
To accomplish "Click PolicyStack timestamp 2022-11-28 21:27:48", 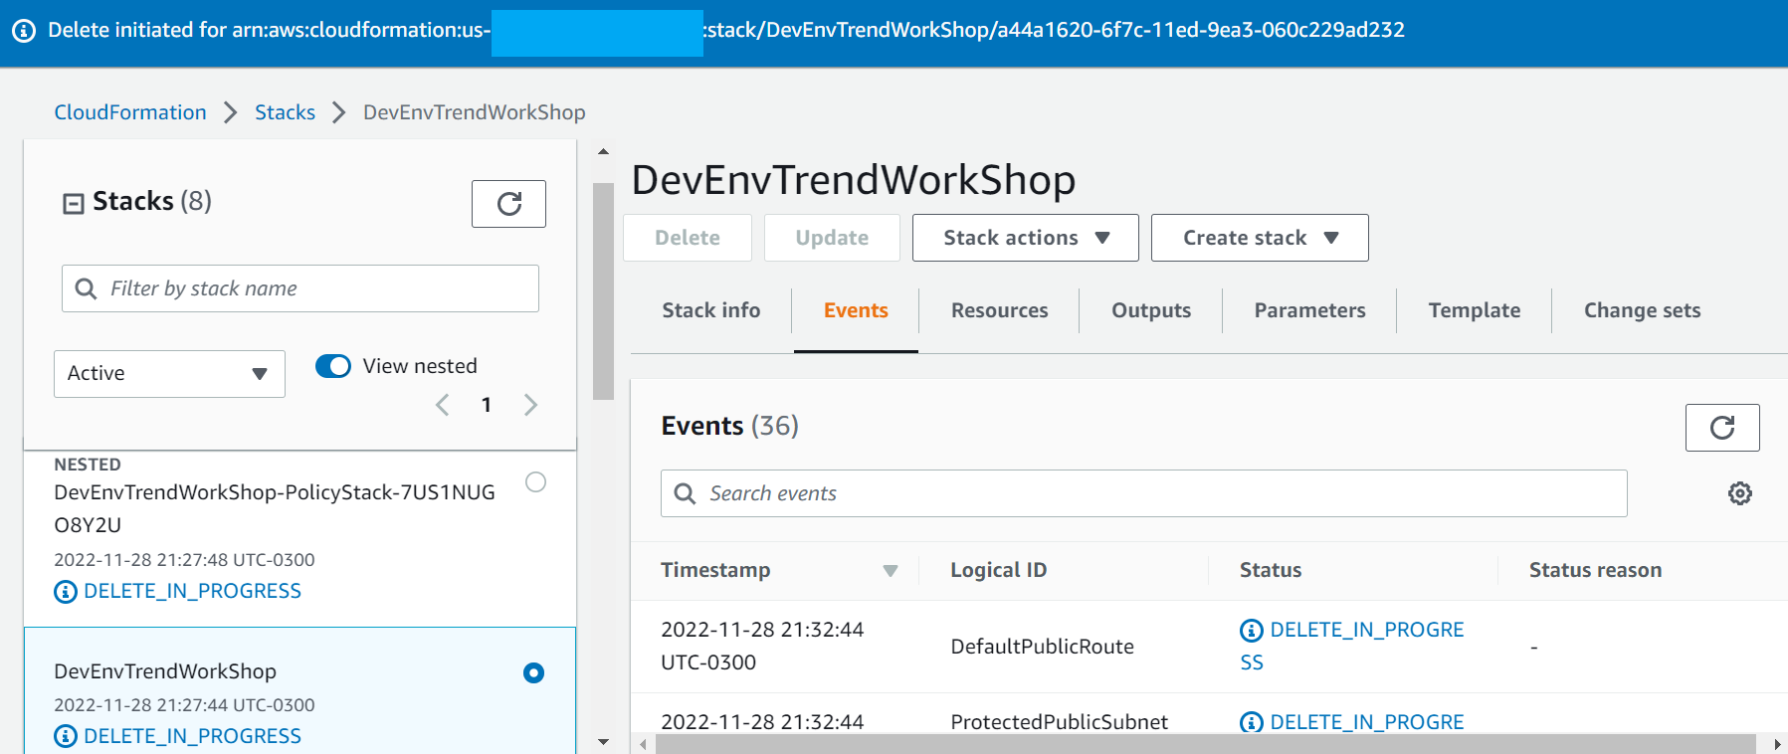I will [184, 560].
